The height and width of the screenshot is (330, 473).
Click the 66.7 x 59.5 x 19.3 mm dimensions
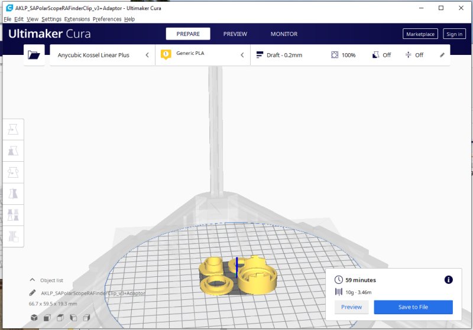click(x=53, y=303)
